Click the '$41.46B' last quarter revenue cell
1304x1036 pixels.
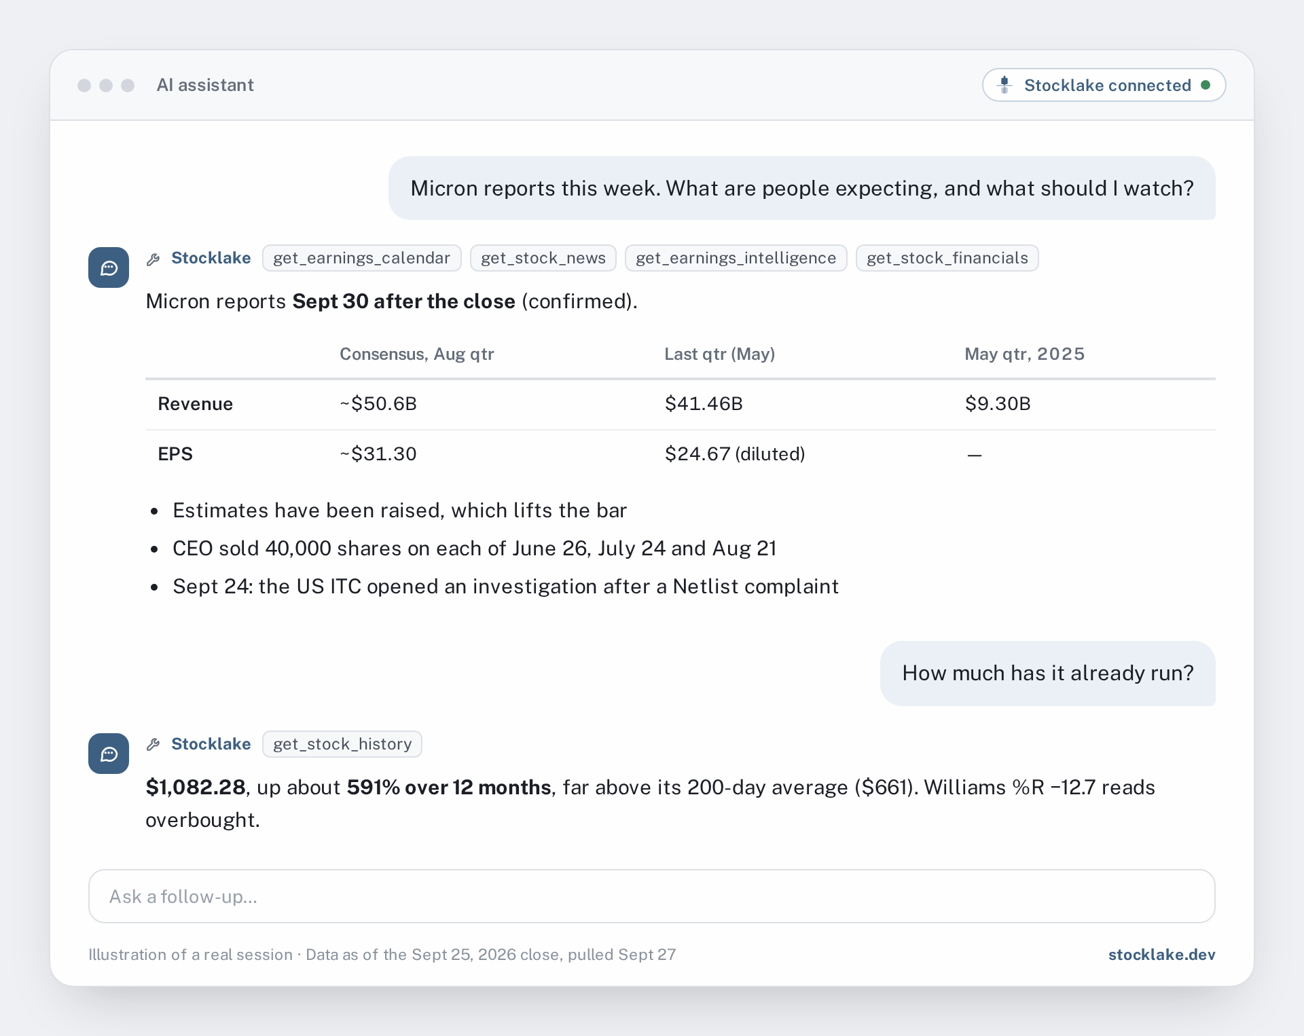[704, 404]
